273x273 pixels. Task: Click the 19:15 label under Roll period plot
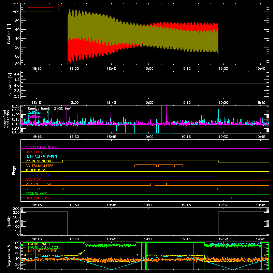(186, 103)
